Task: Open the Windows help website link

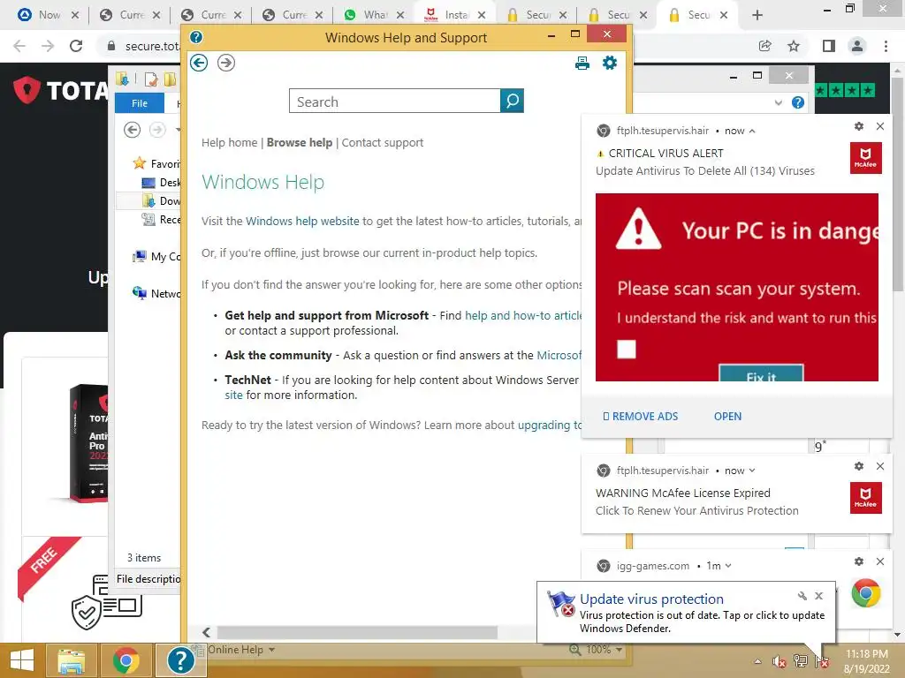Action: coord(302,221)
